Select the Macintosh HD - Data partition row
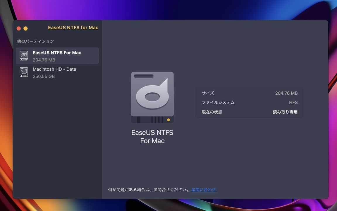Screen dimensions: 337x211 point(57,72)
